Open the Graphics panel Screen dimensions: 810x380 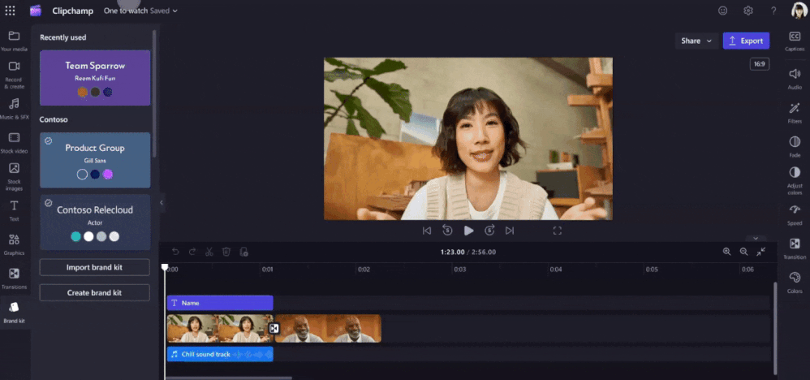(x=14, y=244)
